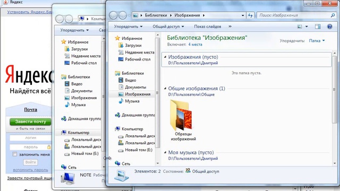Viewport: 340px width, 191px height.
Task: Click Недавние места icon in front window sidebar
Action: click(121, 52)
